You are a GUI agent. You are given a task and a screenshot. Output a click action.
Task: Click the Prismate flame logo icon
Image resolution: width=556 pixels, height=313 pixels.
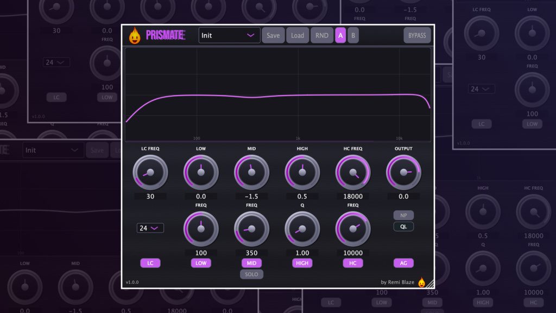[135, 35]
